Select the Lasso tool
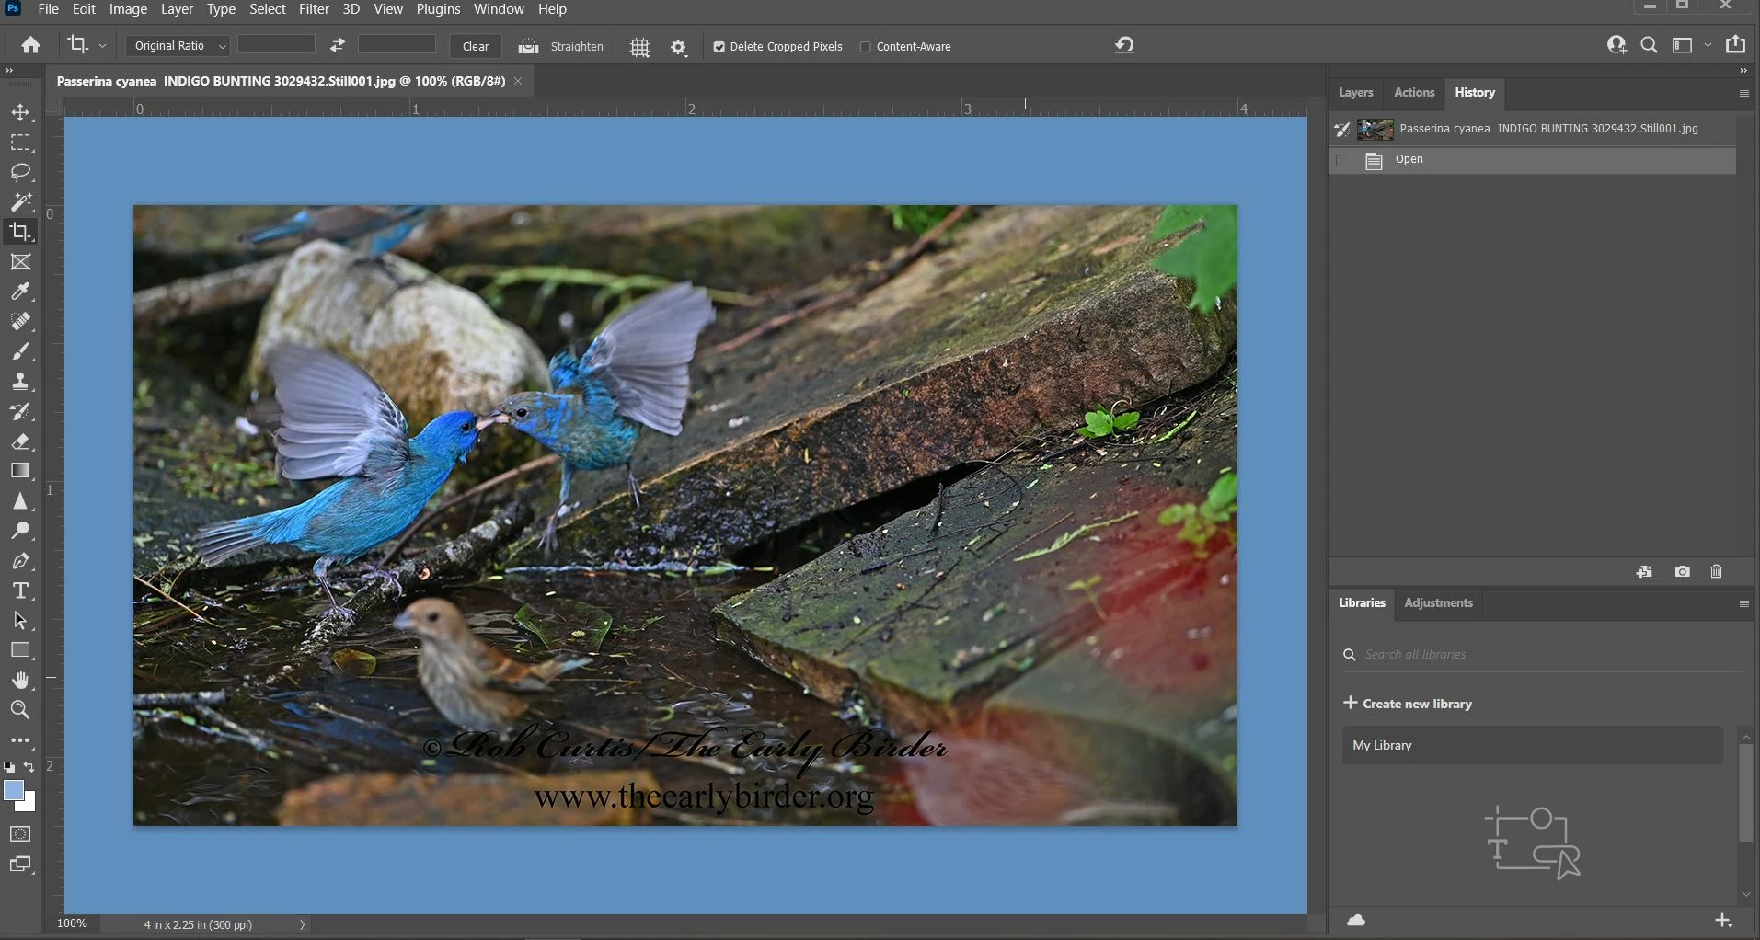Image resolution: width=1760 pixels, height=940 pixels. click(x=20, y=172)
